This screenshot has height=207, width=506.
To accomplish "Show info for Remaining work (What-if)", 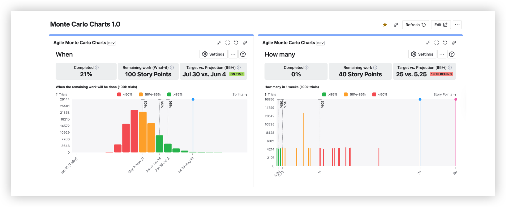I will [172, 68].
